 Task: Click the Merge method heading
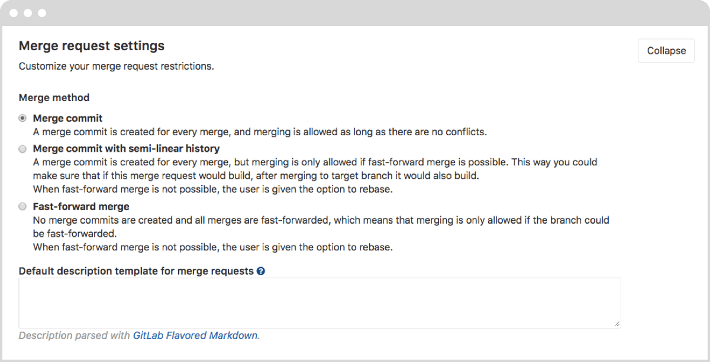pyautogui.click(x=54, y=97)
